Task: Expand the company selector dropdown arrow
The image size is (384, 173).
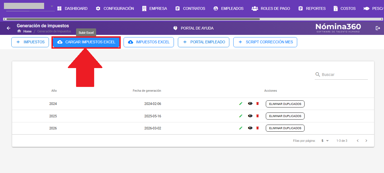Action: [x=52, y=6]
